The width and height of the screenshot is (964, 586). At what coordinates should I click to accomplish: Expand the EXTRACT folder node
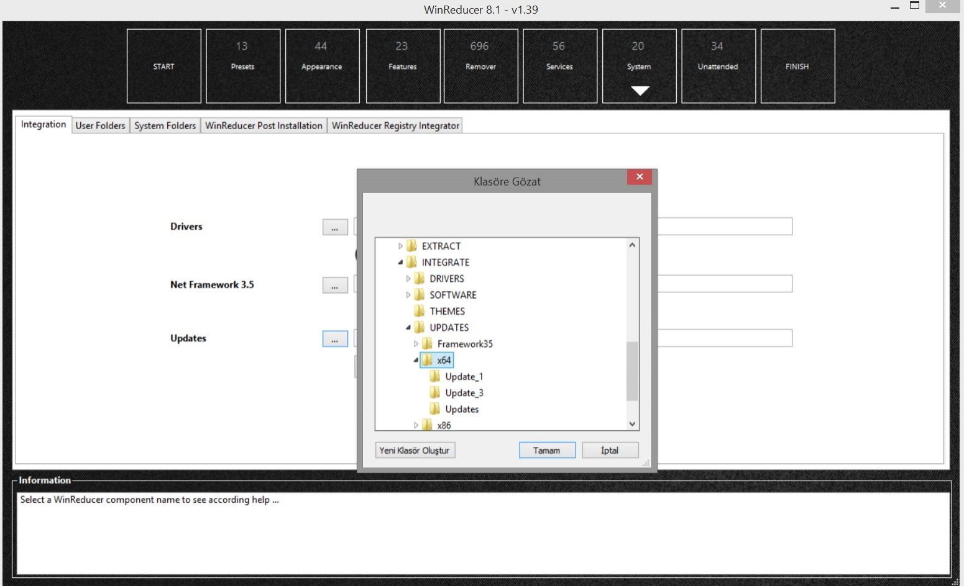click(x=400, y=246)
